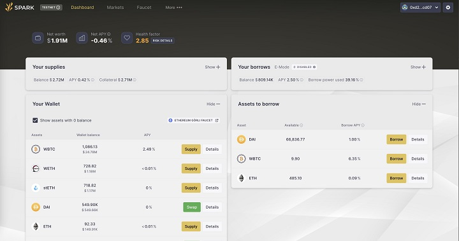This screenshot has height=241, width=459.
Task: Open the Ethereum Gorli Faucet link
Action: pyautogui.click(x=194, y=120)
